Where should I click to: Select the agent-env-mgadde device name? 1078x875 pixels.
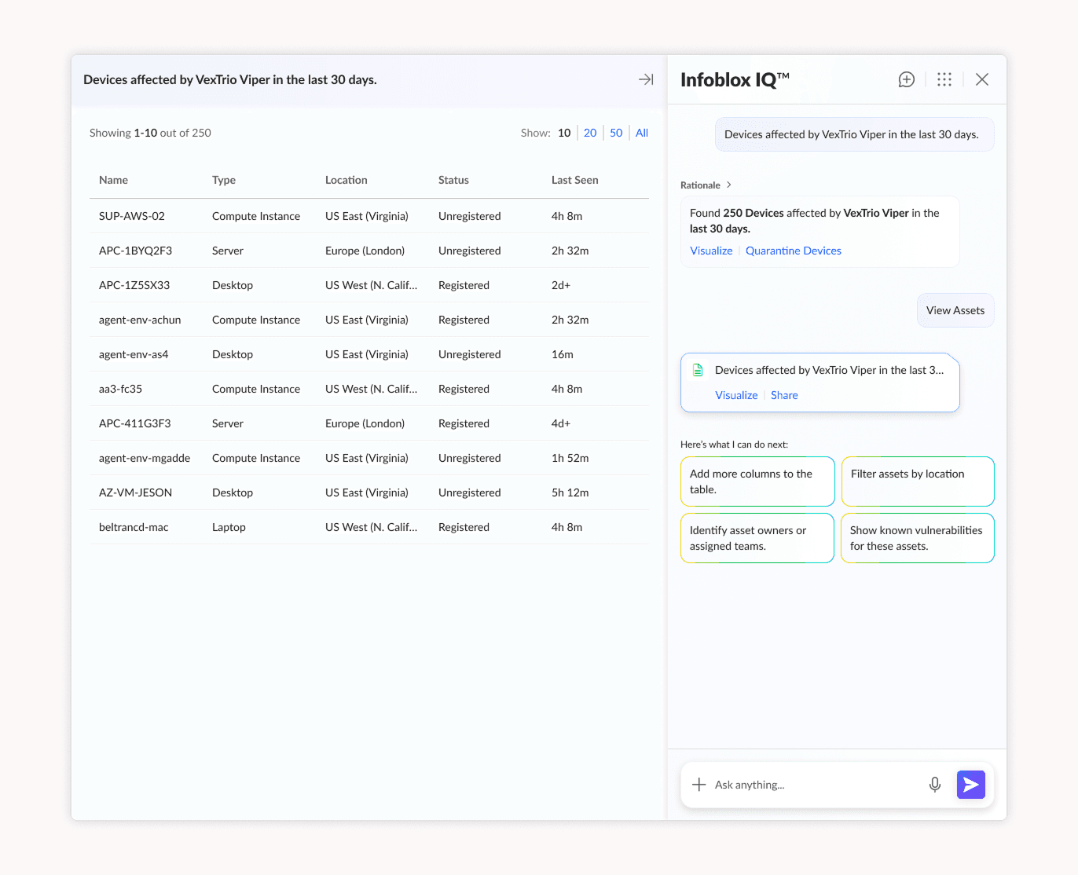[x=145, y=458]
